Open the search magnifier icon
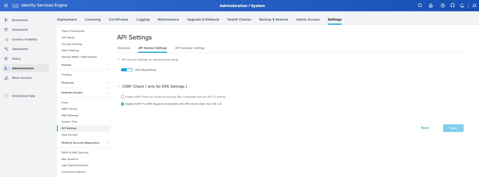This screenshot has width=479, height=177. click(420, 6)
